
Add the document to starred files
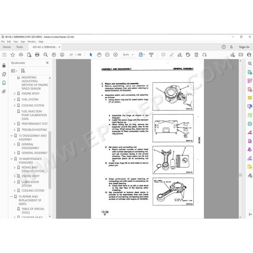point(13,55)
